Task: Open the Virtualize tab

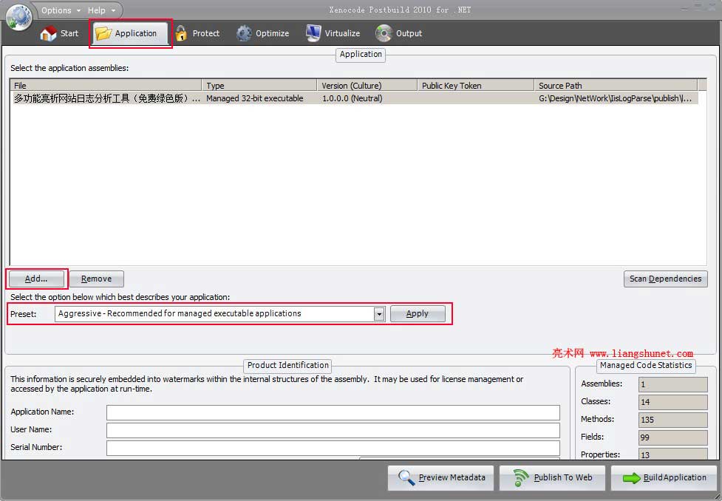Action: click(333, 33)
